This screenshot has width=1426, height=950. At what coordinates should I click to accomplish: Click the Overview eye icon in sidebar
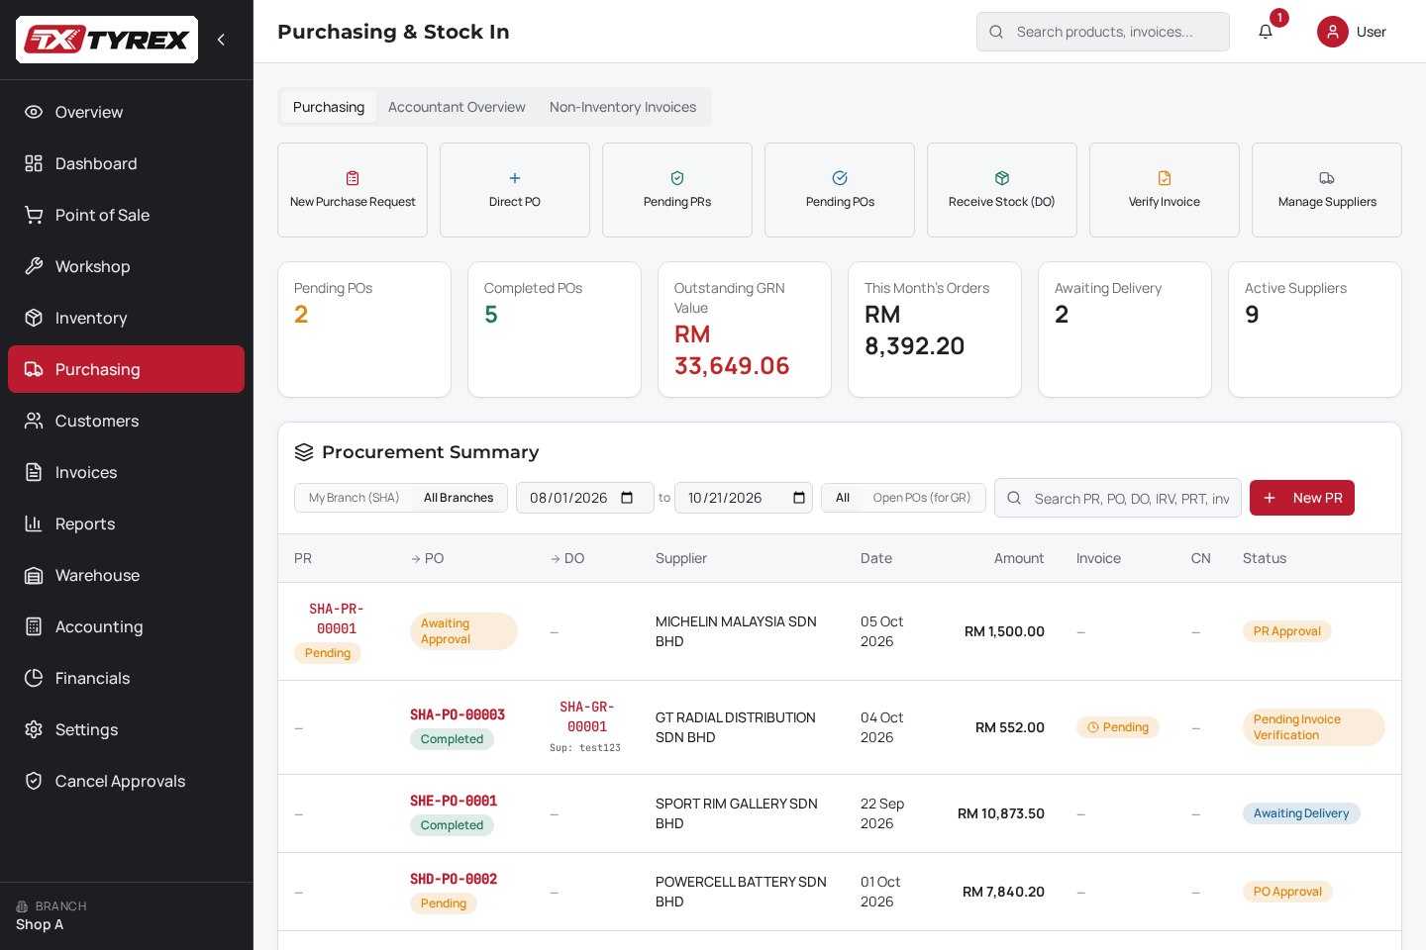(x=34, y=112)
